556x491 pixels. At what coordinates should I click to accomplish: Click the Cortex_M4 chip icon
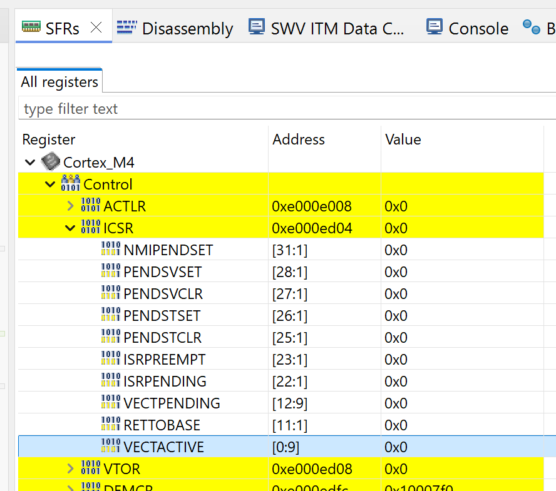pyautogui.click(x=50, y=161)
